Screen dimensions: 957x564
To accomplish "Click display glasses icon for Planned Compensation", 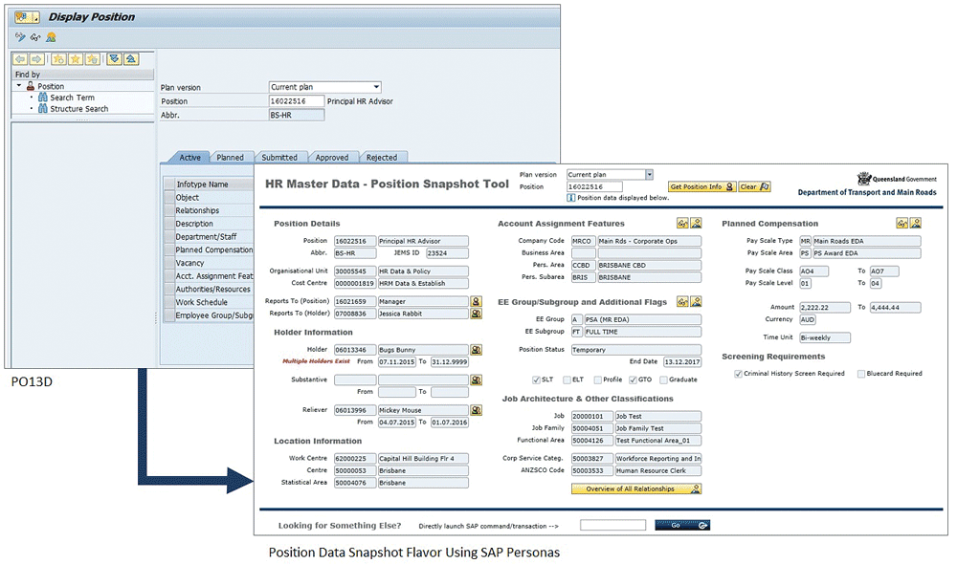I will click(902, 223).
